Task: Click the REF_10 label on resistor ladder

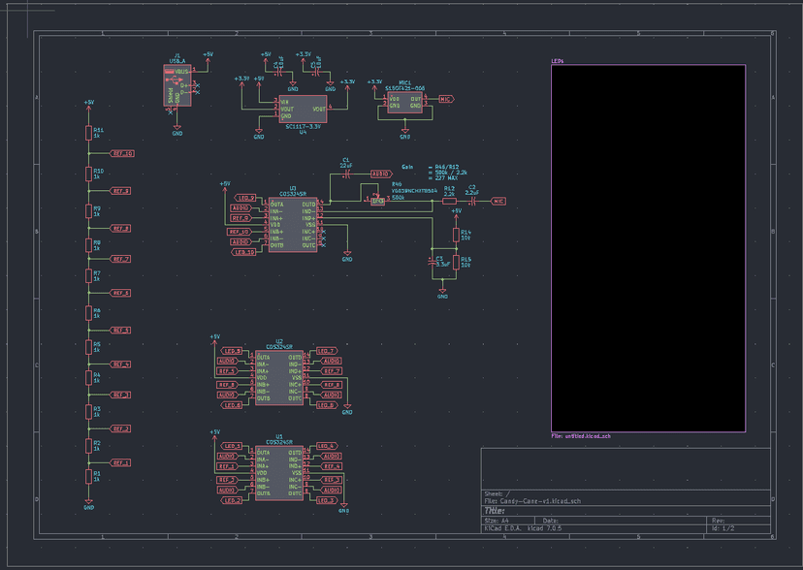Action: 122,153
